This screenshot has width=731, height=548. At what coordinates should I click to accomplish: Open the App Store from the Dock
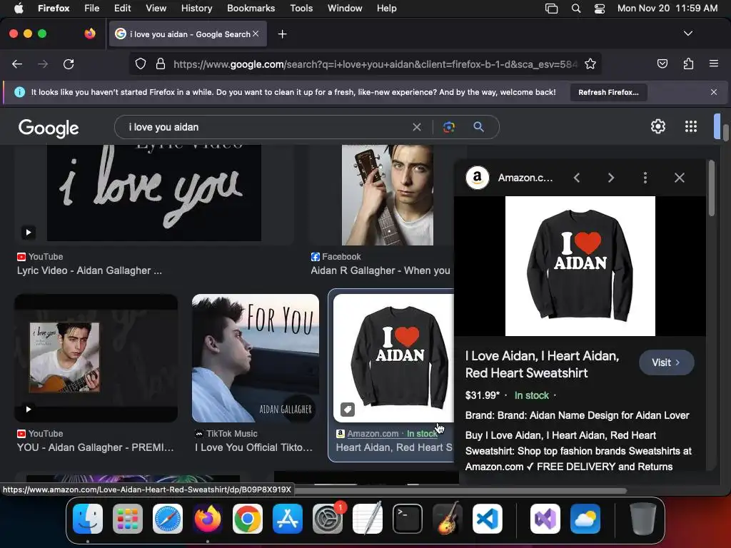(287, 519)
